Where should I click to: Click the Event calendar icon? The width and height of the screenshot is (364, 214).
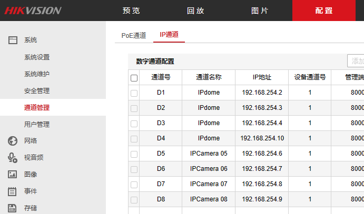(x=13, y=191)
